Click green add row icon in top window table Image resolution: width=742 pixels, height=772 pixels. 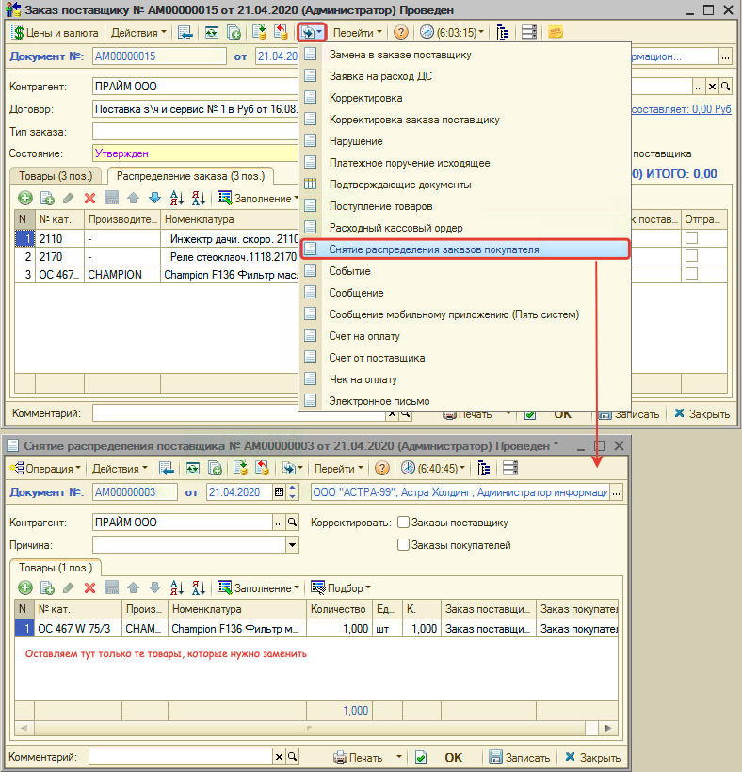tap(25, 199)
